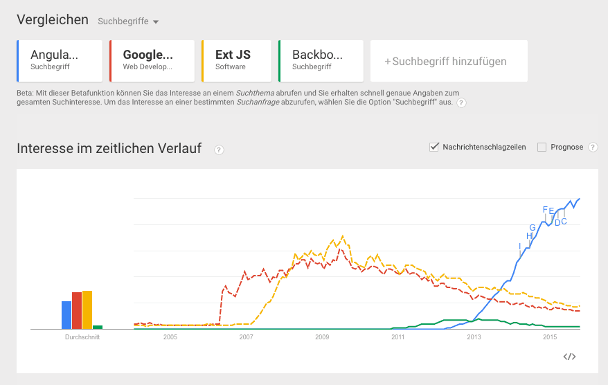Select news headline marker I on chart
Viewport: 608px width, 385px height.
pos(519,246)
